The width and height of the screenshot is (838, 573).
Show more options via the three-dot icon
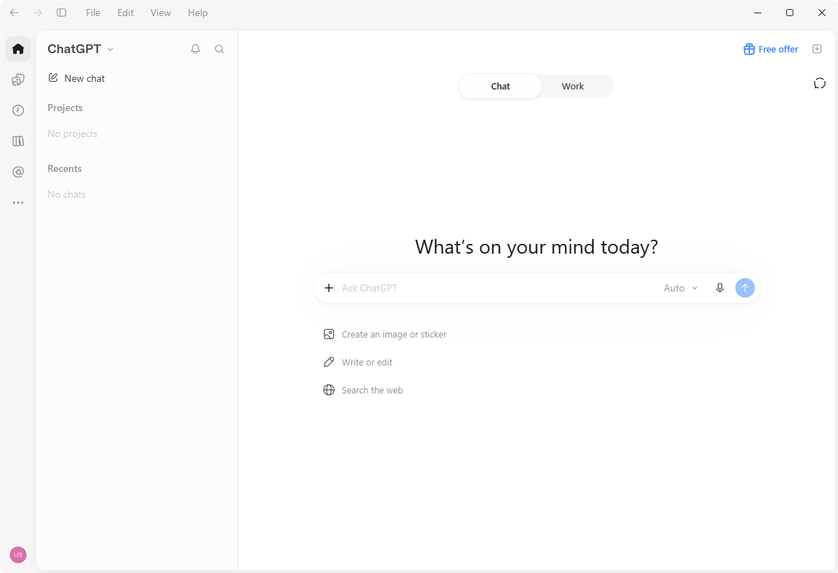click(18, 203)
